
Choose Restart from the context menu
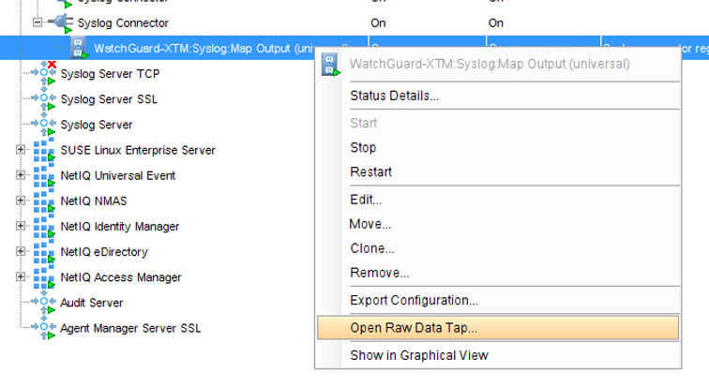(x=370, y=172)
